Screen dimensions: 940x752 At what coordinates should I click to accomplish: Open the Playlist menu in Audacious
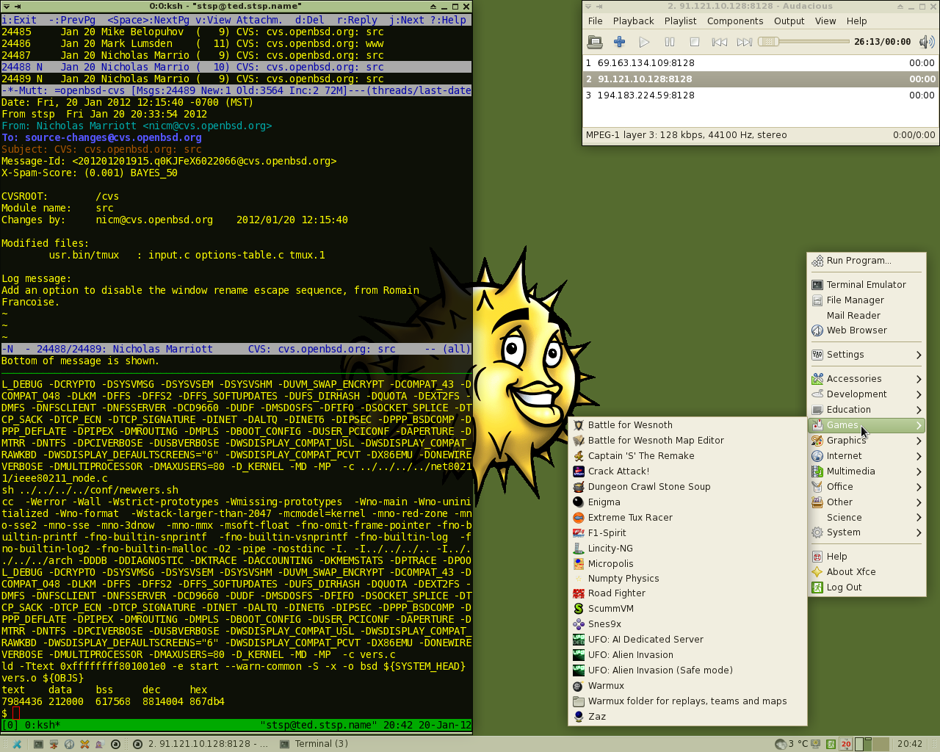click(x=680, y=21)
